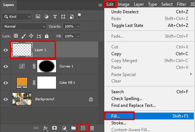
Task: Open the Image menu
Action: tap(124, 5)
